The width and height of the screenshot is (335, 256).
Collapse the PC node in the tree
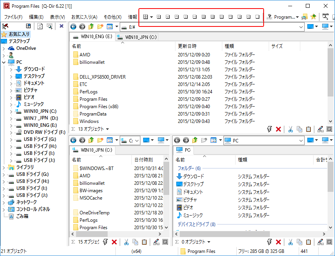(4, 62)
